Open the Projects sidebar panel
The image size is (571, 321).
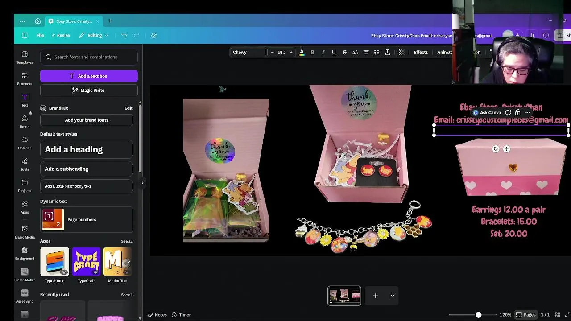click(25, 186)
